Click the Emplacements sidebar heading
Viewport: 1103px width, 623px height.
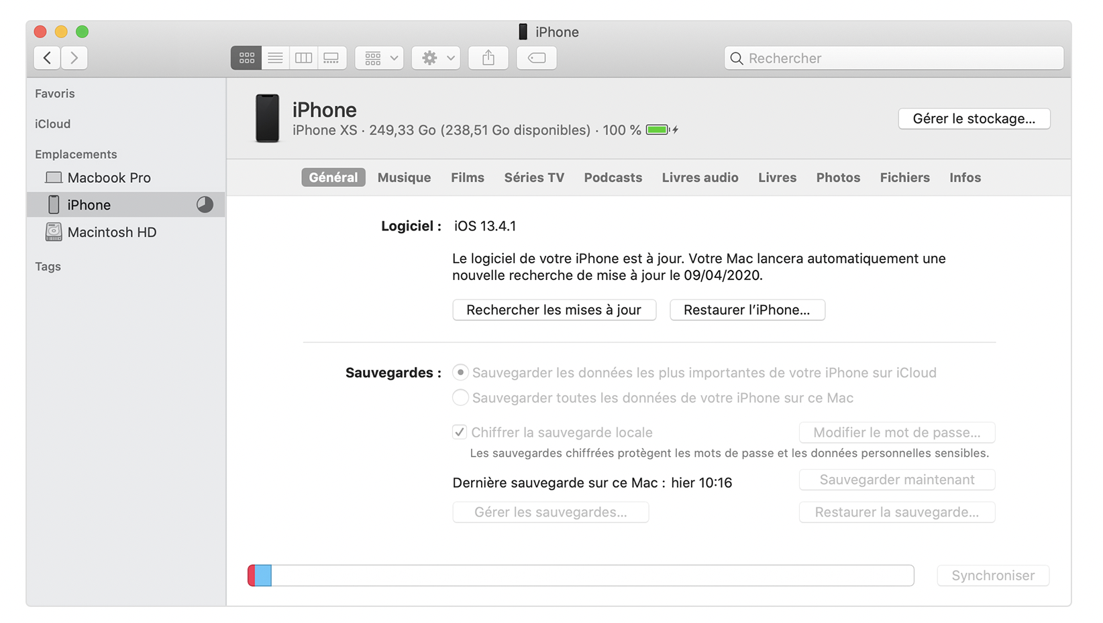pos(76,154)
